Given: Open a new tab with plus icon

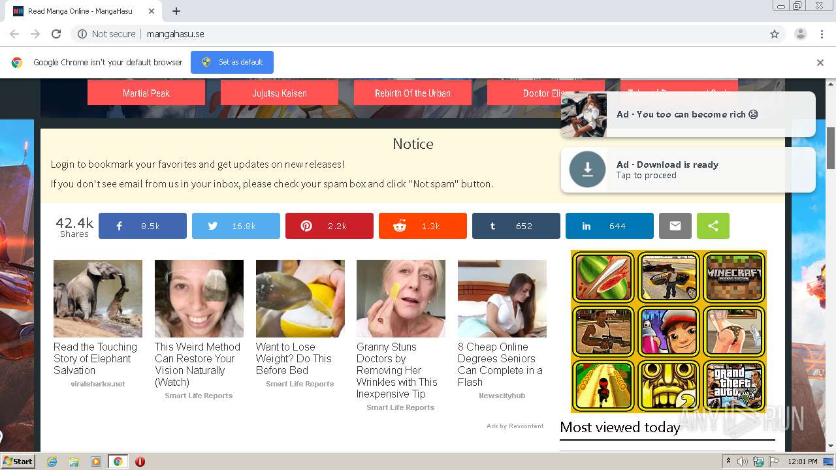Looking at the screenshot, I should coord(176,11).
